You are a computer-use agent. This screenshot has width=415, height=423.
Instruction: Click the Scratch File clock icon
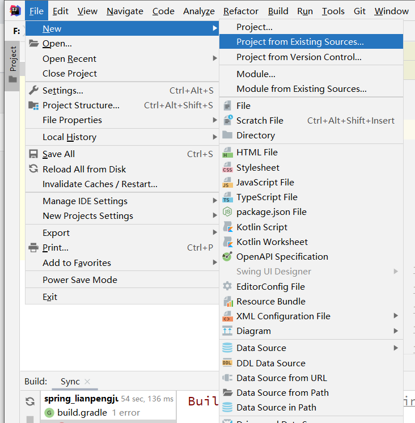click(x=227, y=120)
